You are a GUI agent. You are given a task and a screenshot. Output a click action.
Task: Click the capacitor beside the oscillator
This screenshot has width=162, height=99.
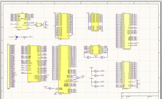point(46,25)
